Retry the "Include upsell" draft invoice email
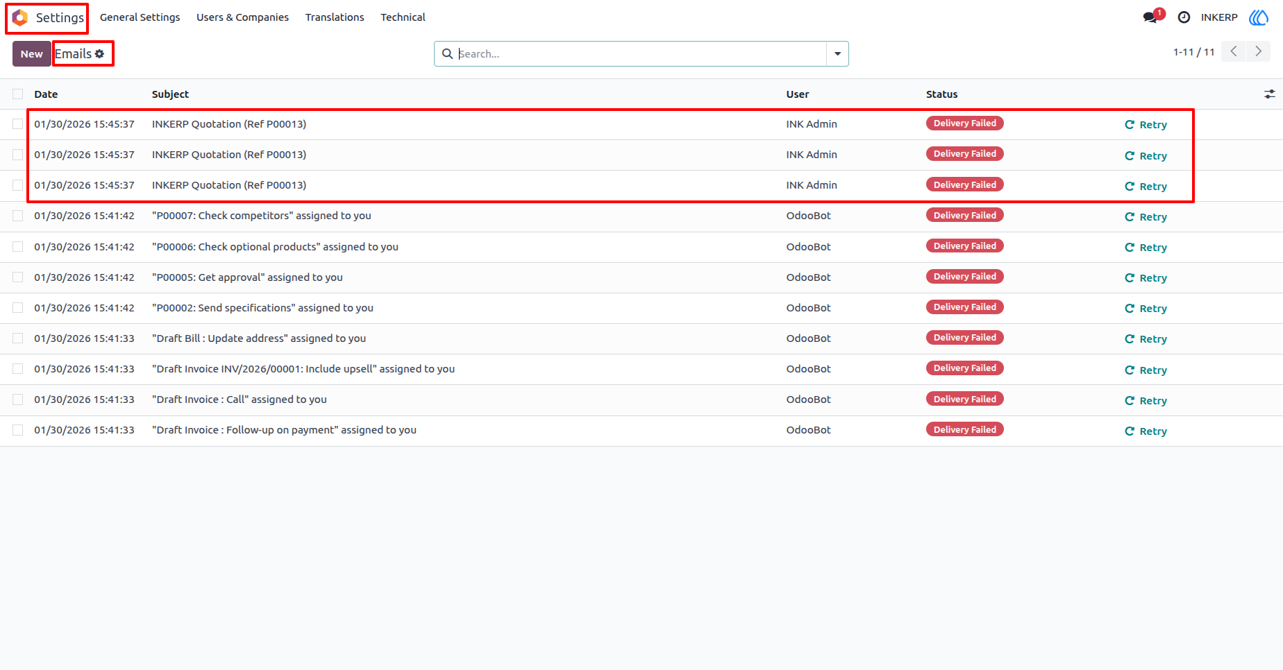1283x670 pixels. 1146,370
